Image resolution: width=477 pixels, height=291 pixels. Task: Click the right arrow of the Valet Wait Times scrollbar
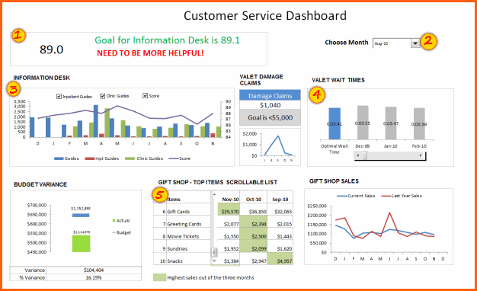pyautogui.click(x=421, y=155)
